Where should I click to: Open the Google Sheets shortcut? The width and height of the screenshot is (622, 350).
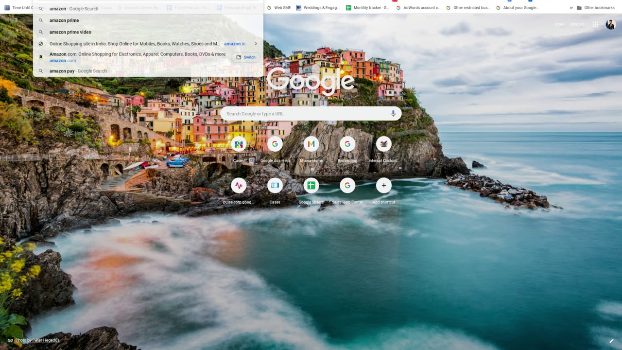point(311,191)
